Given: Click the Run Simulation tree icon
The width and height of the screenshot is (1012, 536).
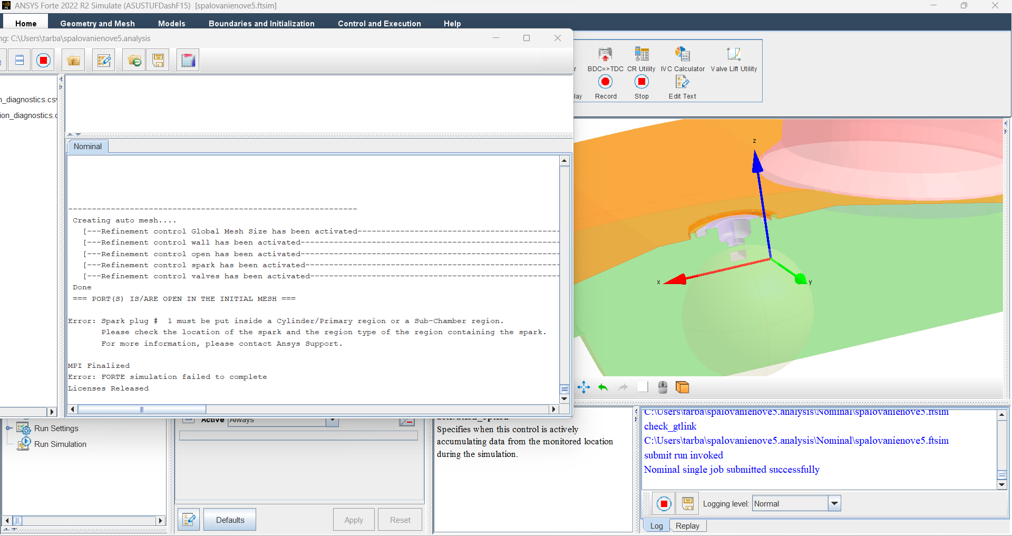Looking at the screenshot, I should click(x=24, y=444).
